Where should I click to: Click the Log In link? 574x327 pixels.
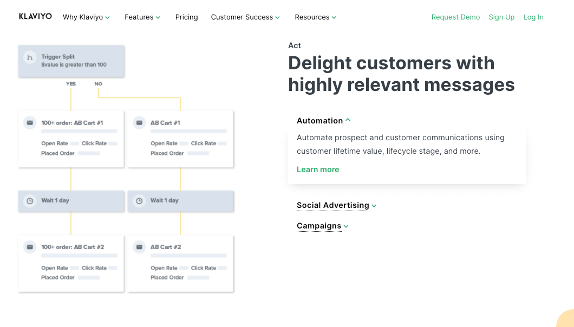[x=533, y=17]
